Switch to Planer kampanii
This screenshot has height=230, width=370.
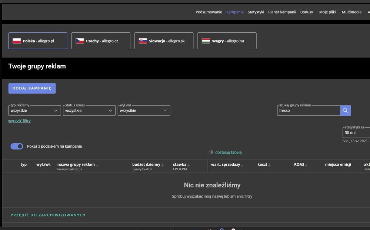pos(282,12)
